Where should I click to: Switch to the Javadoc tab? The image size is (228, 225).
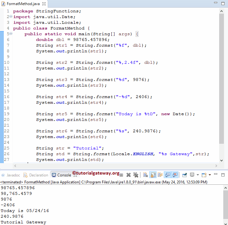11,175
